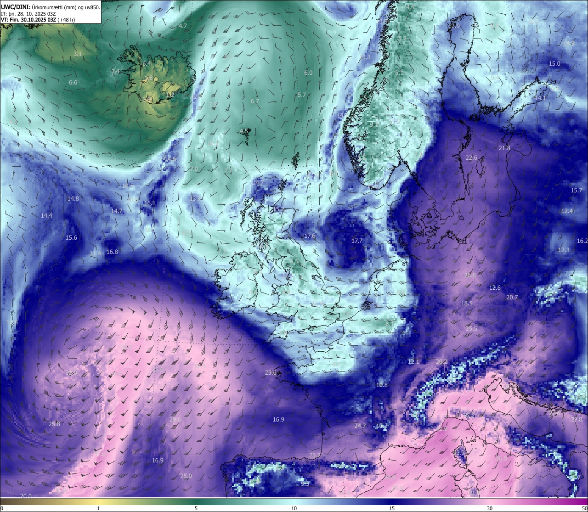The width and height of the screenshot is (588, 512).
Task: Click the 25.2 value label
Action: pyautogui.click(x=315, y=456)
